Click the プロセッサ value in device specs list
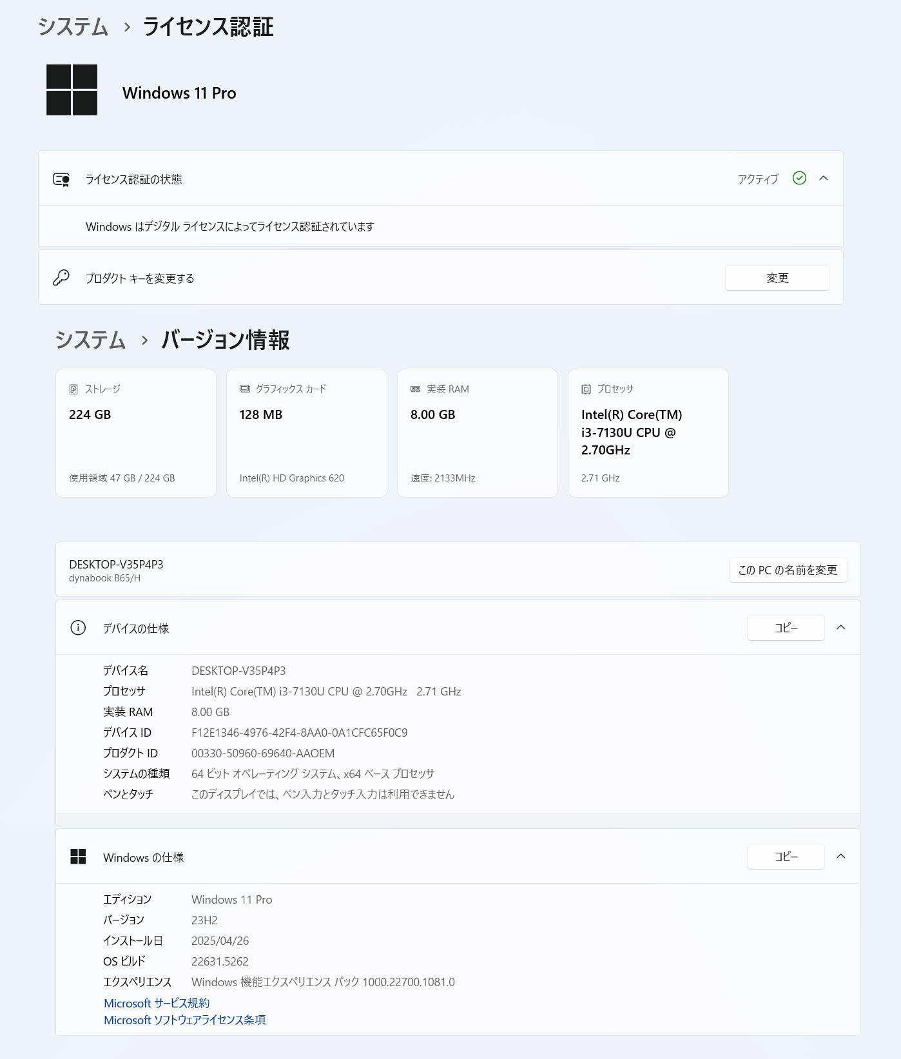Viewport: 901px width, 1059px height. pyautogui.click(x=326, y=692)
